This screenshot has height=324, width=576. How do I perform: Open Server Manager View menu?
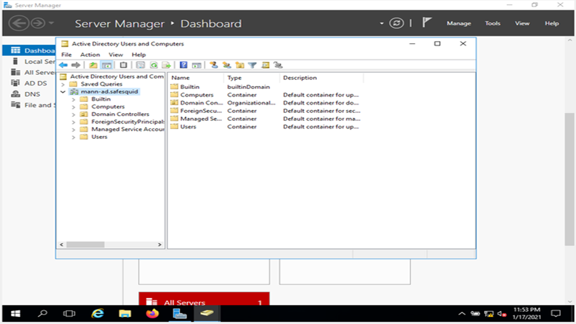click(x=522, y=23)
